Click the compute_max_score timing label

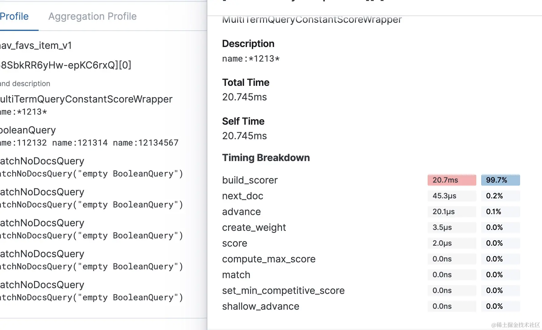coord(269,259)
